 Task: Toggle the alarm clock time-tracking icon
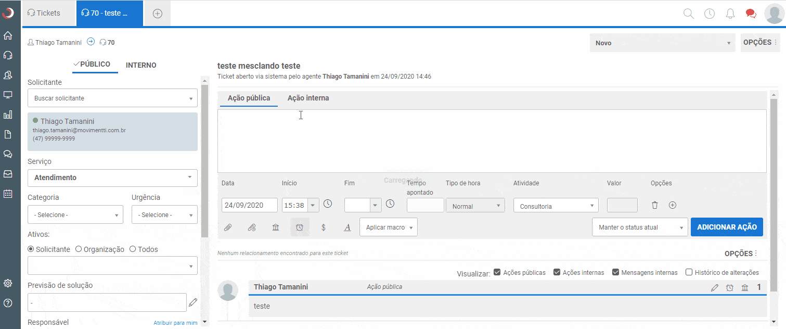coord(300,227)
